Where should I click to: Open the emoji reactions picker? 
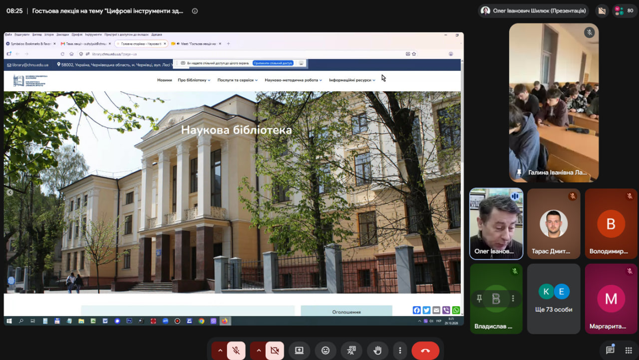[x=325, y=351]
